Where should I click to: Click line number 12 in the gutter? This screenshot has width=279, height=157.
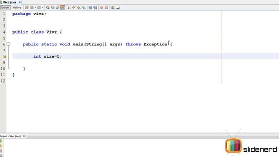3,81
